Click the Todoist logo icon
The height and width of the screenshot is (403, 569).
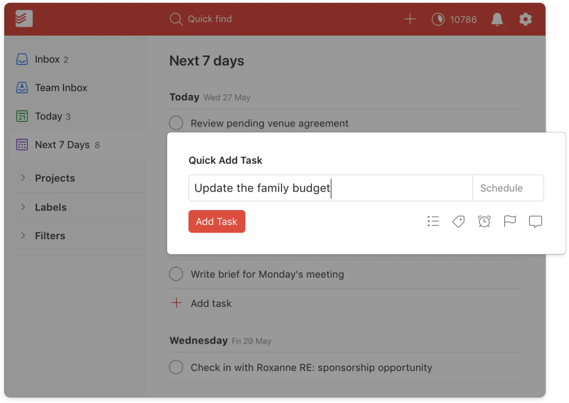[24, 19]
